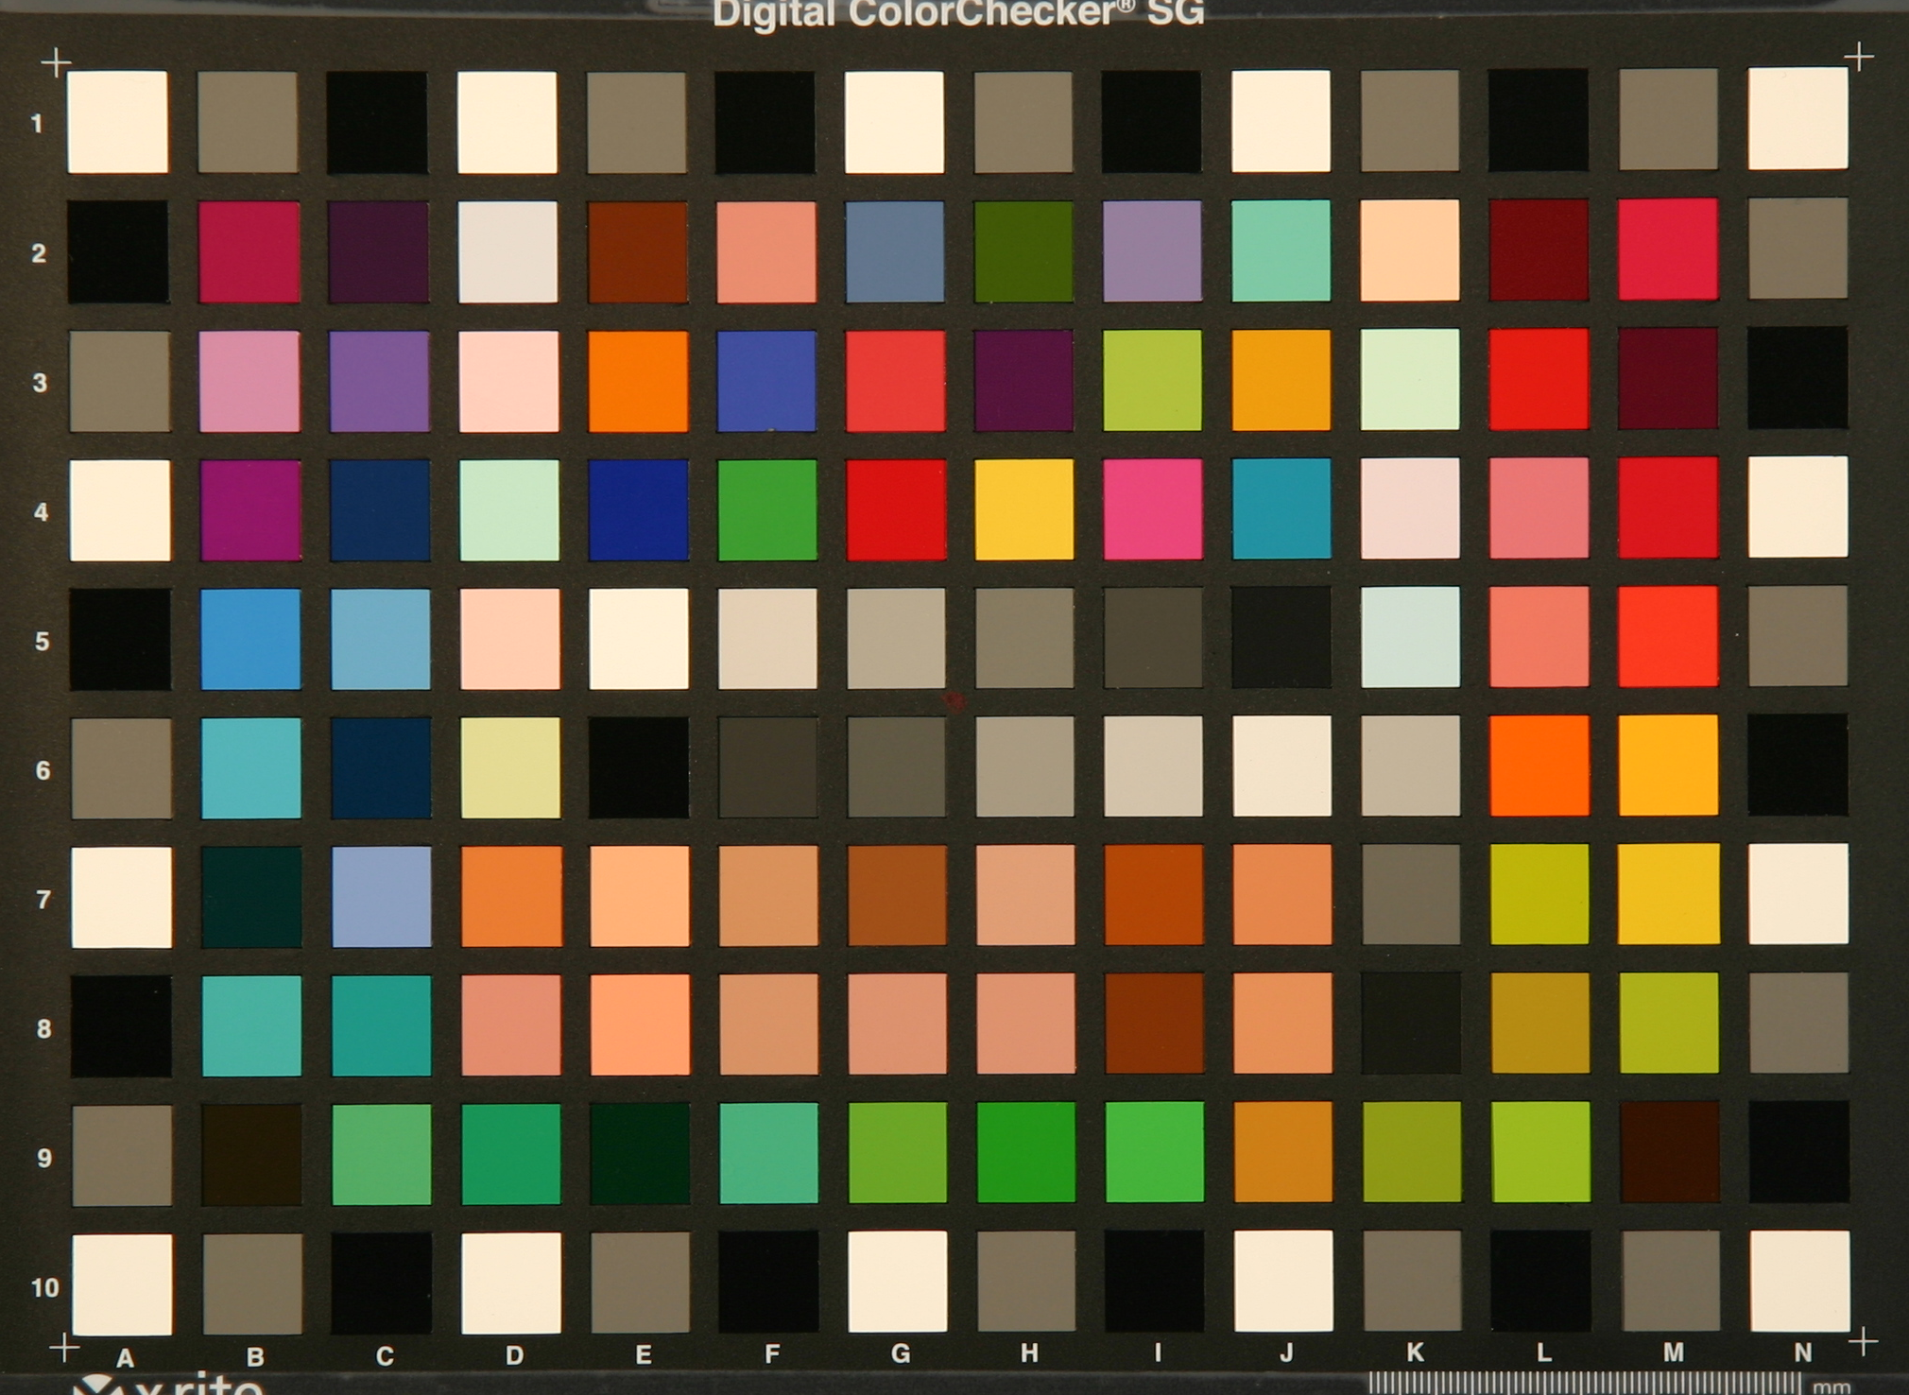Pick the vivid orange patch at L6
This screenshot has width=1909, height=1395.
1539,766
